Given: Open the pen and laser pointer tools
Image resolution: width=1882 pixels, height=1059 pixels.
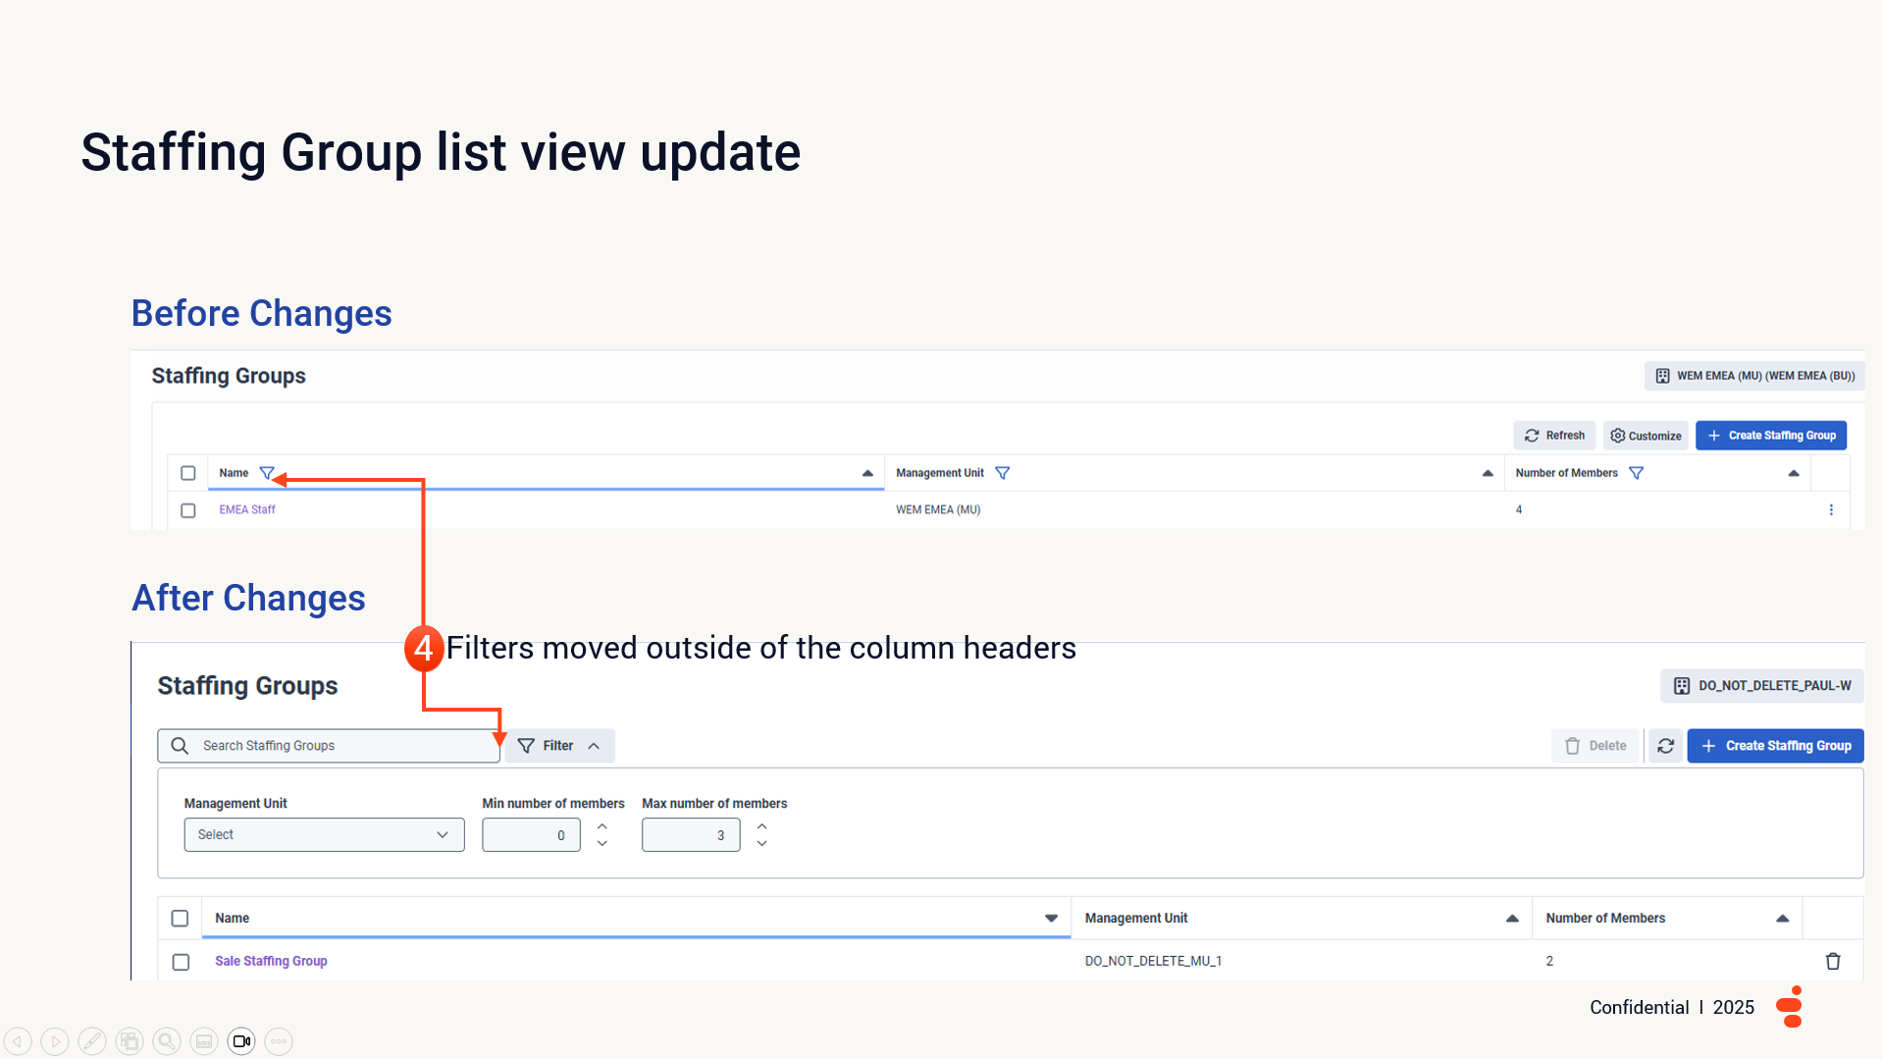Looking at the screenshot, I should [92, 1041].
